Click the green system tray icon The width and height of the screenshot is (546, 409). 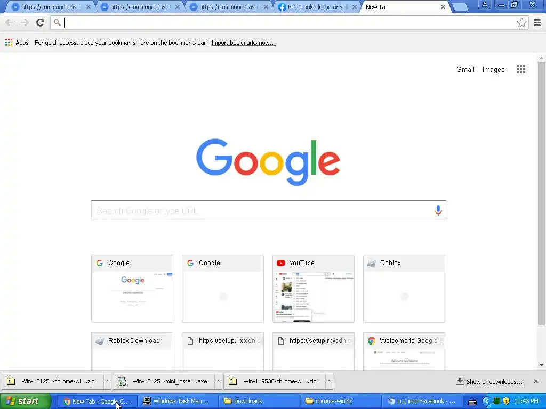point(497,401)
